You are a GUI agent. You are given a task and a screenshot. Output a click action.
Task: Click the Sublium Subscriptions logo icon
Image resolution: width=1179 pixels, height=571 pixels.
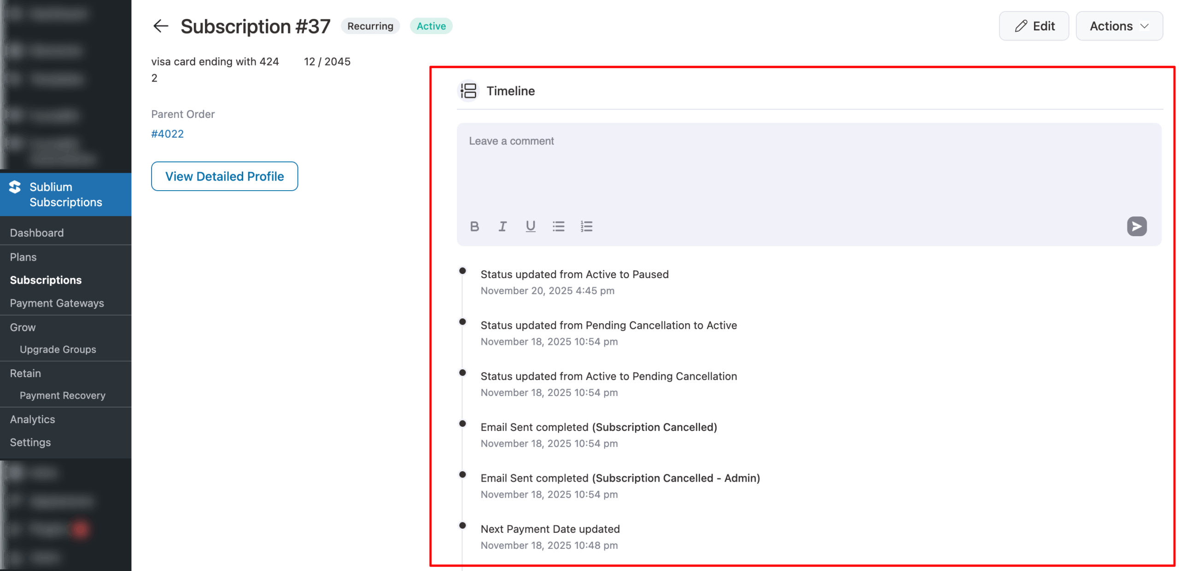pyautogui.click(x=15, y=187)
